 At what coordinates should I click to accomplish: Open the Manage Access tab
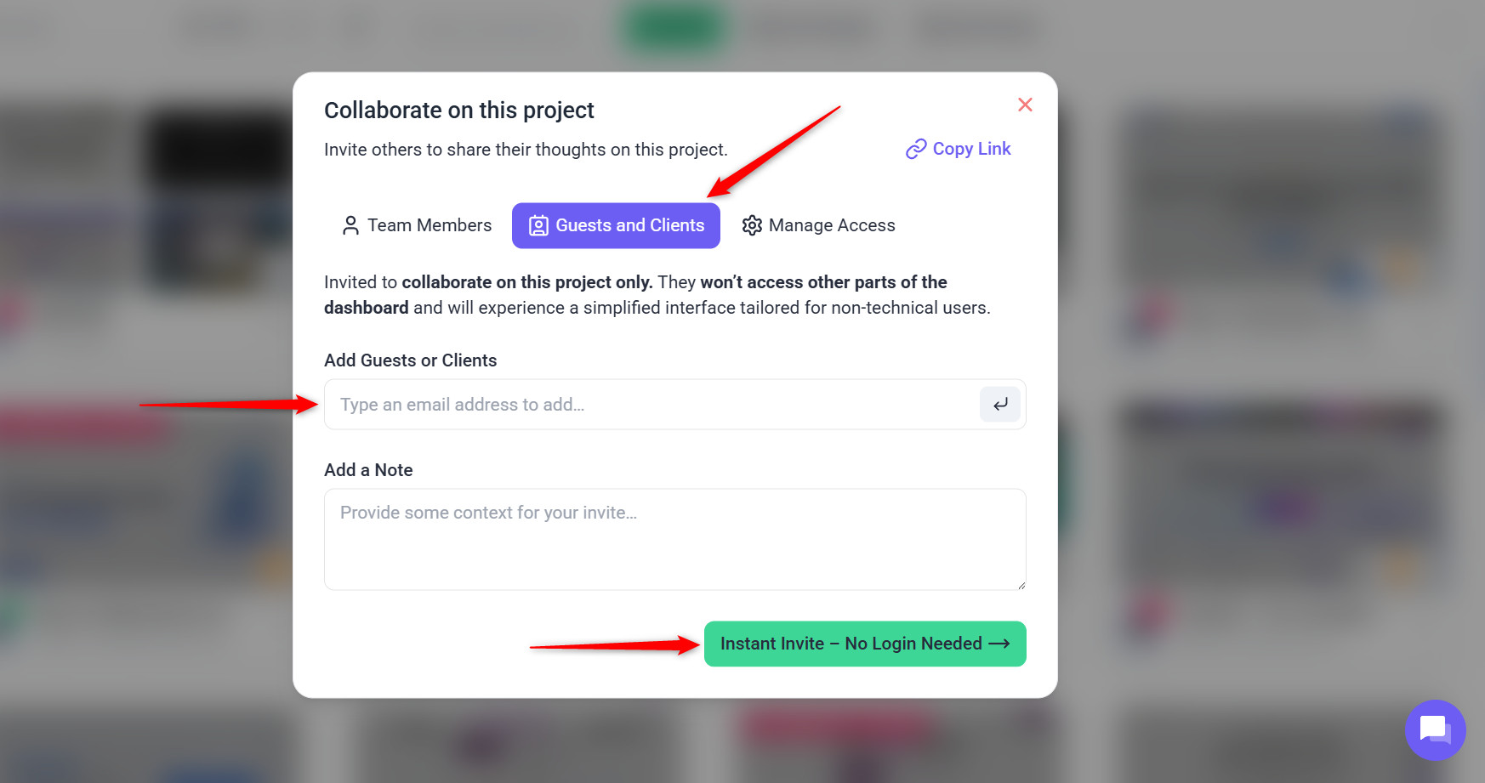(831, 225)
